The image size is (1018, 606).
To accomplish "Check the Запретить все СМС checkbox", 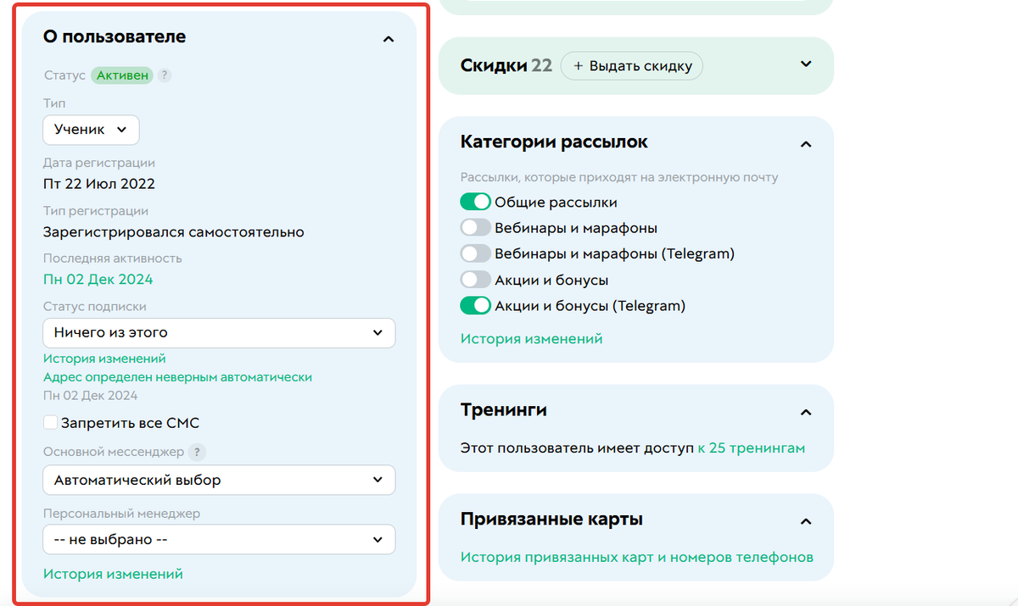I will 50,421.
